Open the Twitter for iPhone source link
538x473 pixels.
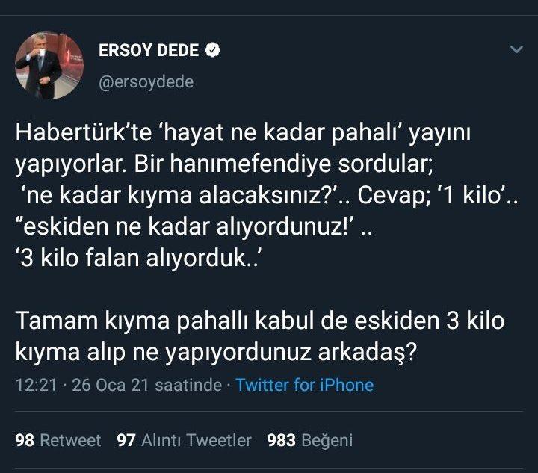304,385
